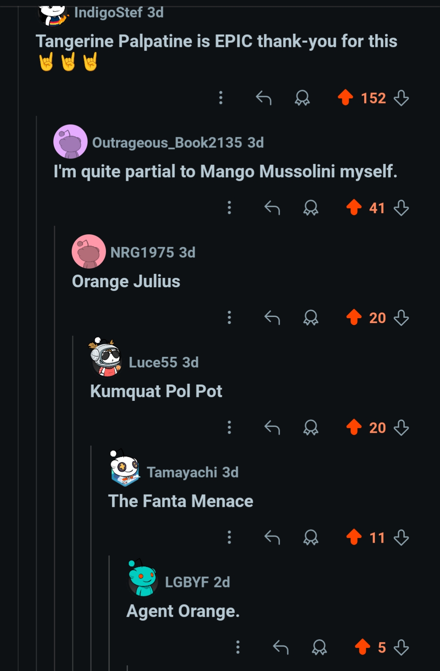The width and height of the screenshot is (440, 671).
Task: Reply to LGBYF's Agent Orange comment
Action: pos(281,647)
